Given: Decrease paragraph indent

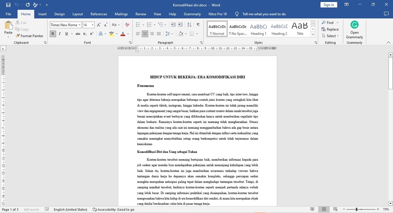Looking at the screenshot, I should pos(173,25).
